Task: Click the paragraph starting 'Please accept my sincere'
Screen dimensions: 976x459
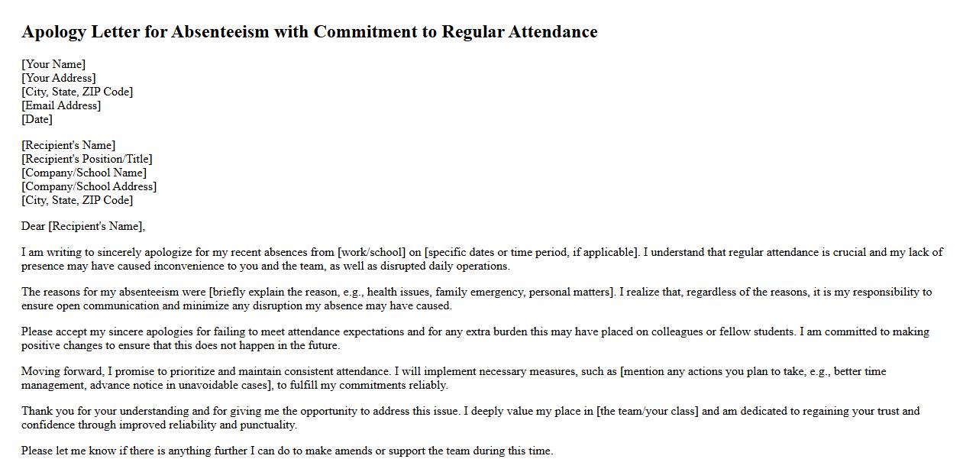Action: click(475, 338)
